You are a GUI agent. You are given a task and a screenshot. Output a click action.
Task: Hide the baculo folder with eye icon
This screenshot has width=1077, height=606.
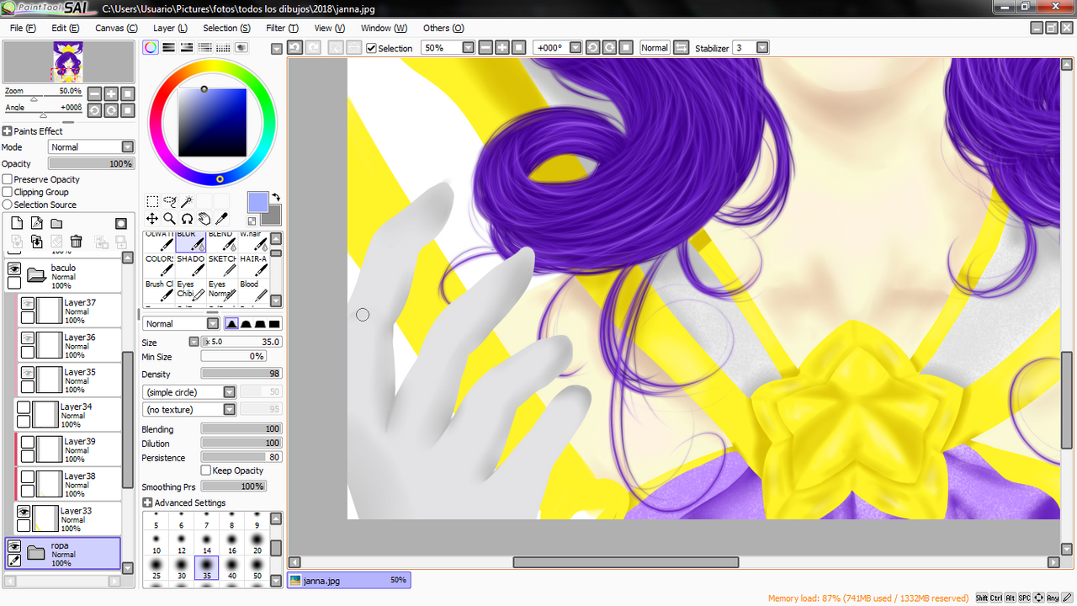pyautogui.click(x=14, y=268)
